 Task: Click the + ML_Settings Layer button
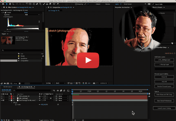[164, 60]
